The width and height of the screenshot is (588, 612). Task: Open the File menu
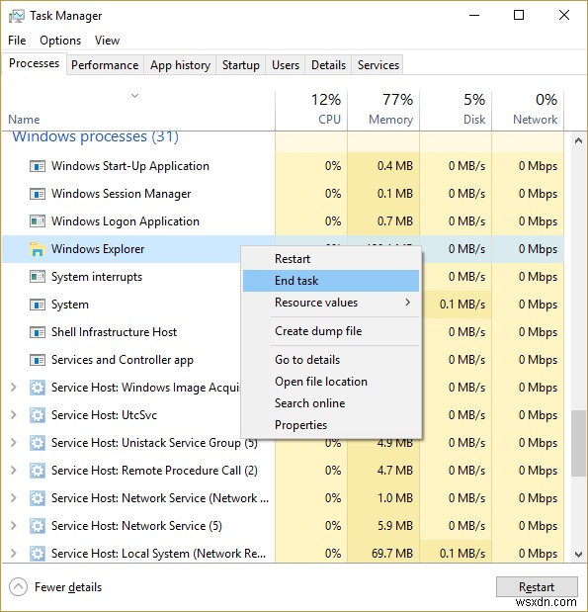(x=17, y=41)
